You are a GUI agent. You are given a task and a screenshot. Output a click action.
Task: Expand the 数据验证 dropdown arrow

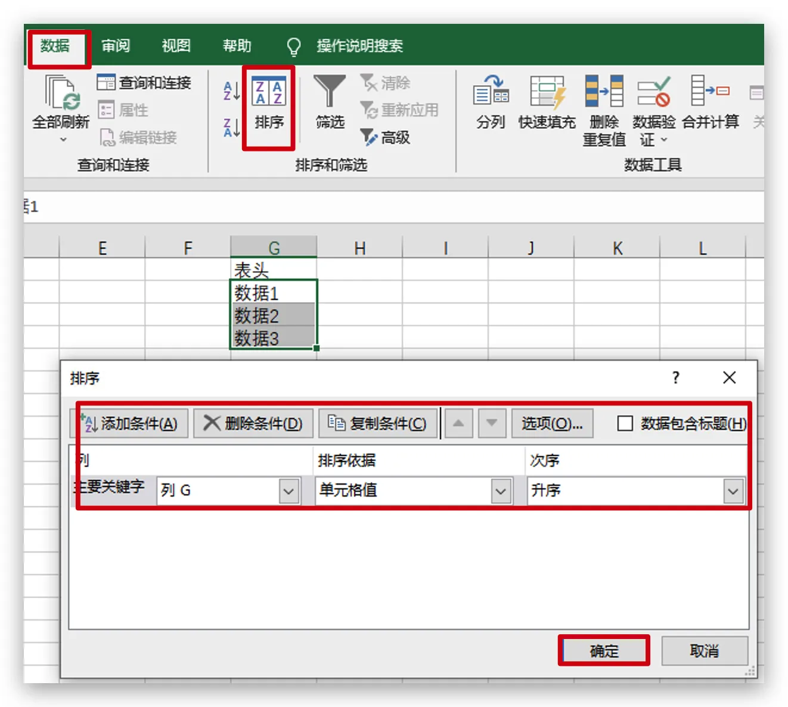pos(664,140)
